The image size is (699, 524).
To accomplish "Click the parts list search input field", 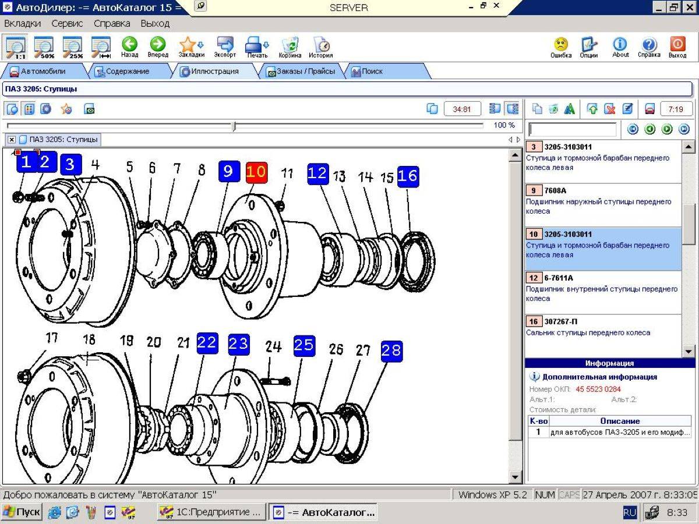I will coord(573,129).
